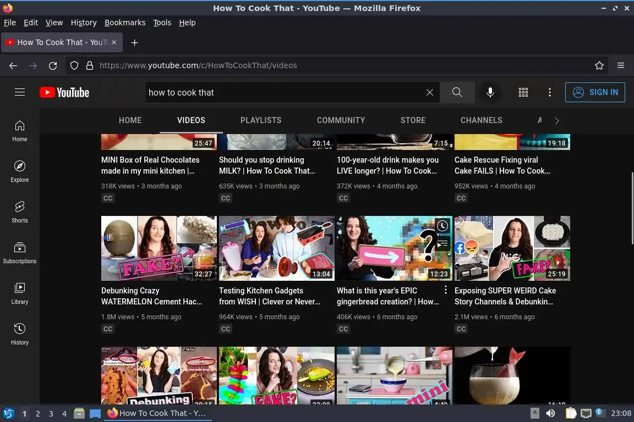The width and height of the screenshot is (634, 422).
Task: Show the desktop from the taskbar icon
Action: [95, 414]
